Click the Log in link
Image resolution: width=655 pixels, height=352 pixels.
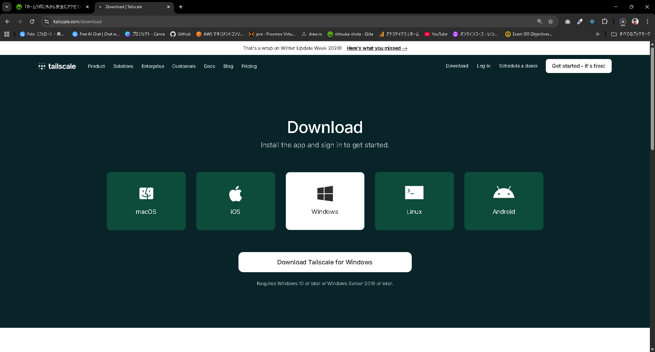484,66
